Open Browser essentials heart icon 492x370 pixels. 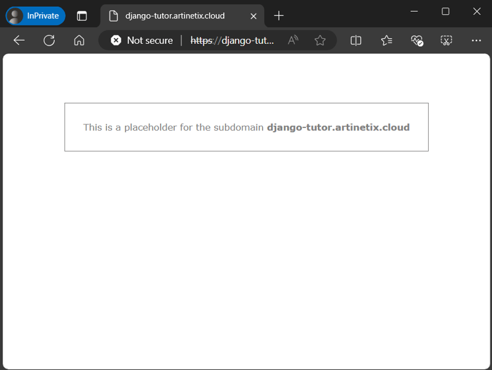417,40
